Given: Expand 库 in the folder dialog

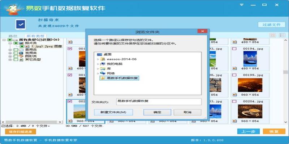Looking at the screenshot, I should (98, 69).
